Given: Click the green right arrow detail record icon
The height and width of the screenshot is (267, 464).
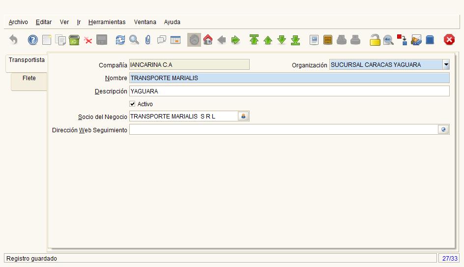Looking at the screenshot, I should [x=235, y=40].
